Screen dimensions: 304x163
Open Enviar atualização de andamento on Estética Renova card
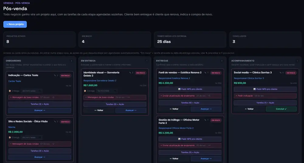[x=190, y=96]
